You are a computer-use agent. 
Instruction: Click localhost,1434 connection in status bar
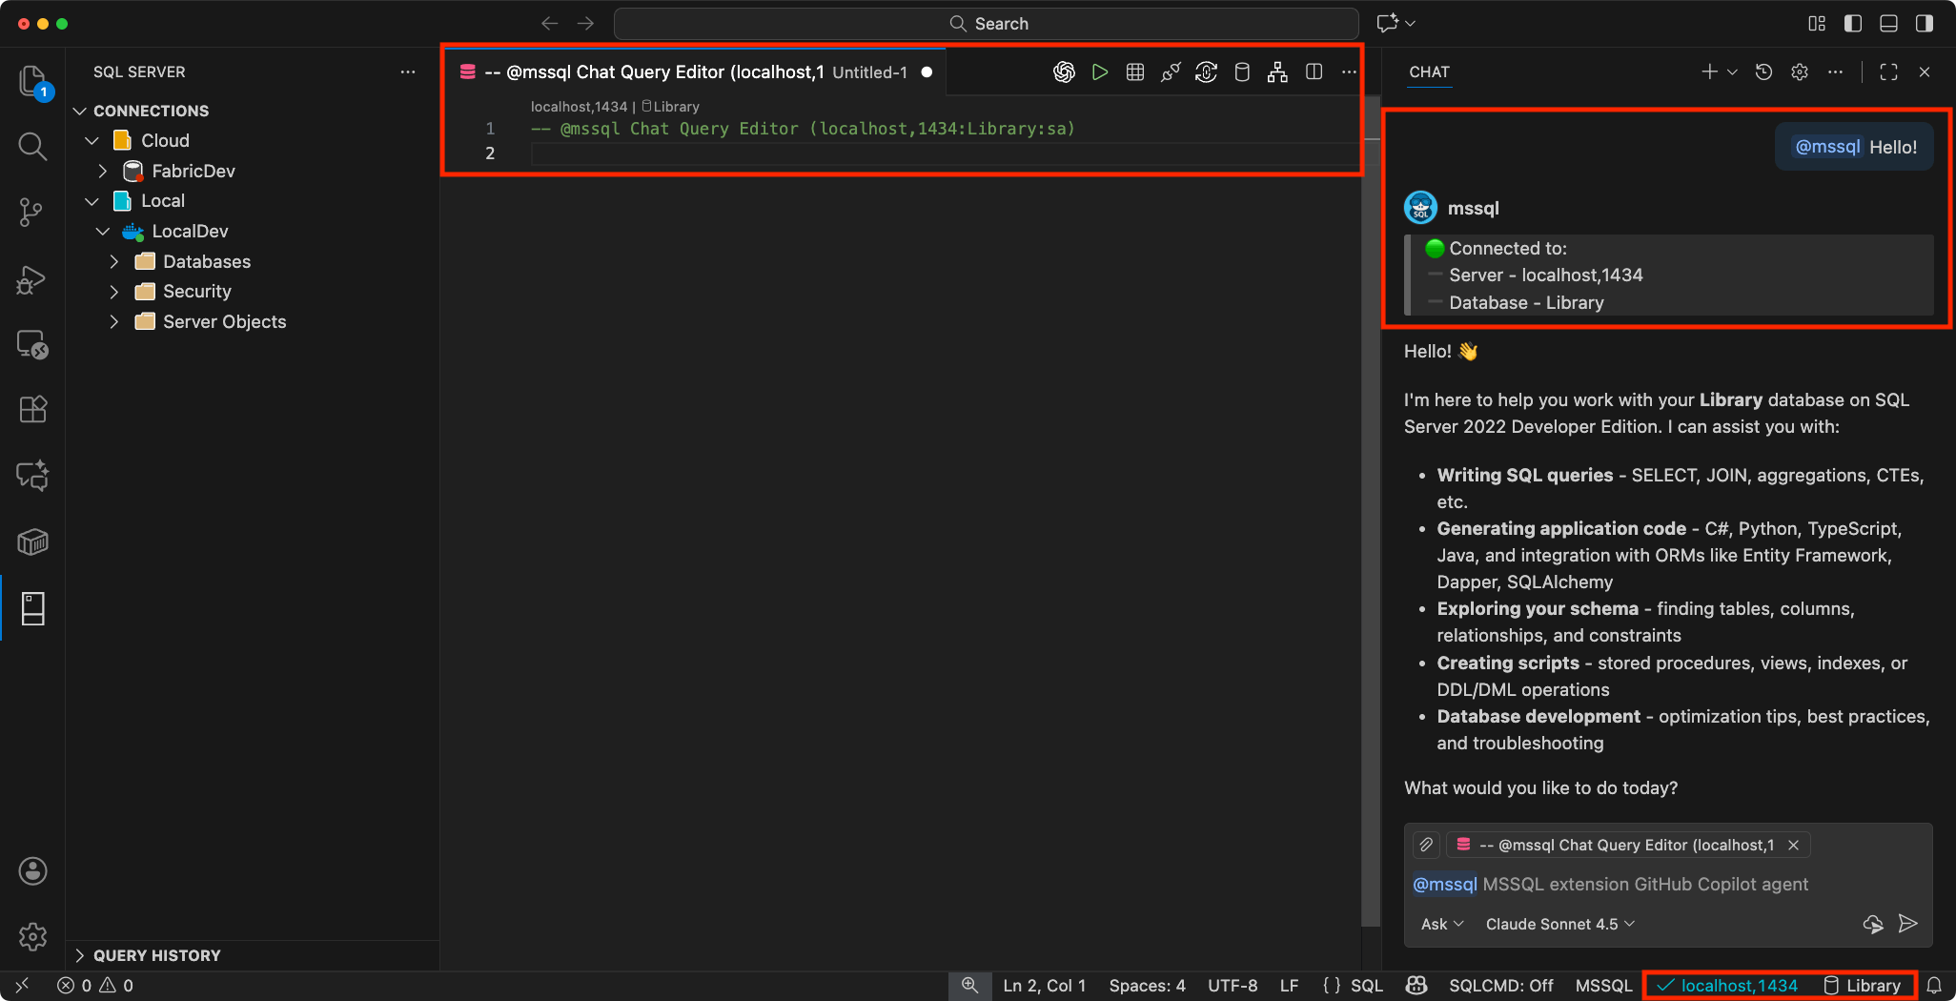click(x=1728, y=986)
